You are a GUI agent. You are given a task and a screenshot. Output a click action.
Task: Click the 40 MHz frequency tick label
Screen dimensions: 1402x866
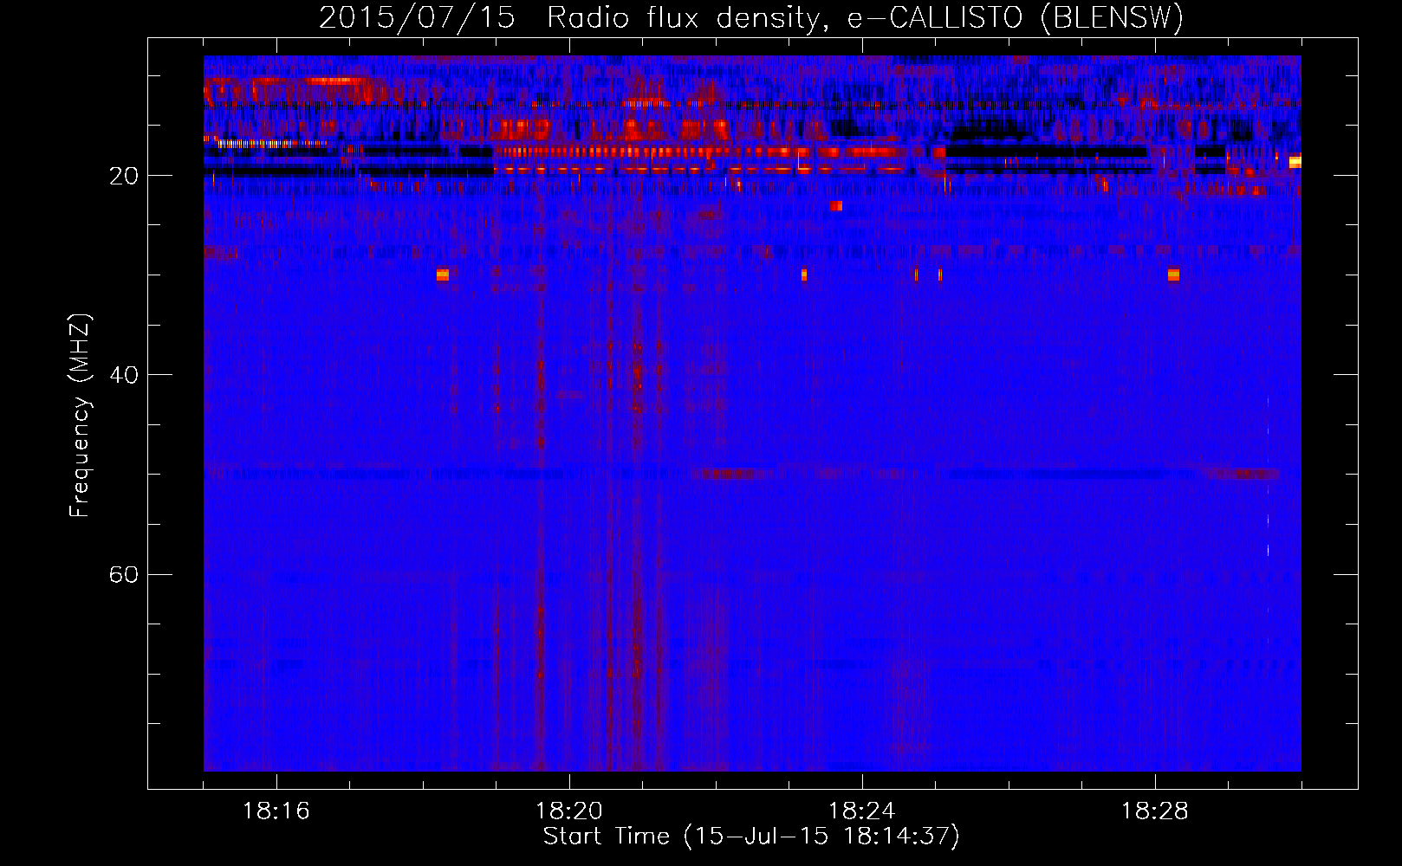(124, 375)
